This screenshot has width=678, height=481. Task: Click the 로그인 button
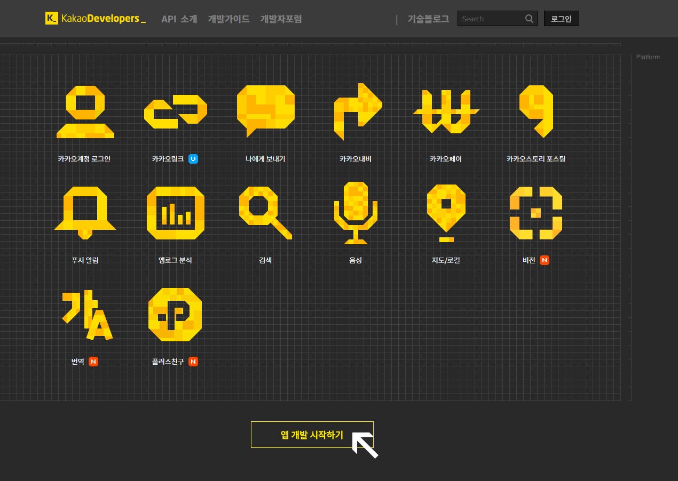562,19
